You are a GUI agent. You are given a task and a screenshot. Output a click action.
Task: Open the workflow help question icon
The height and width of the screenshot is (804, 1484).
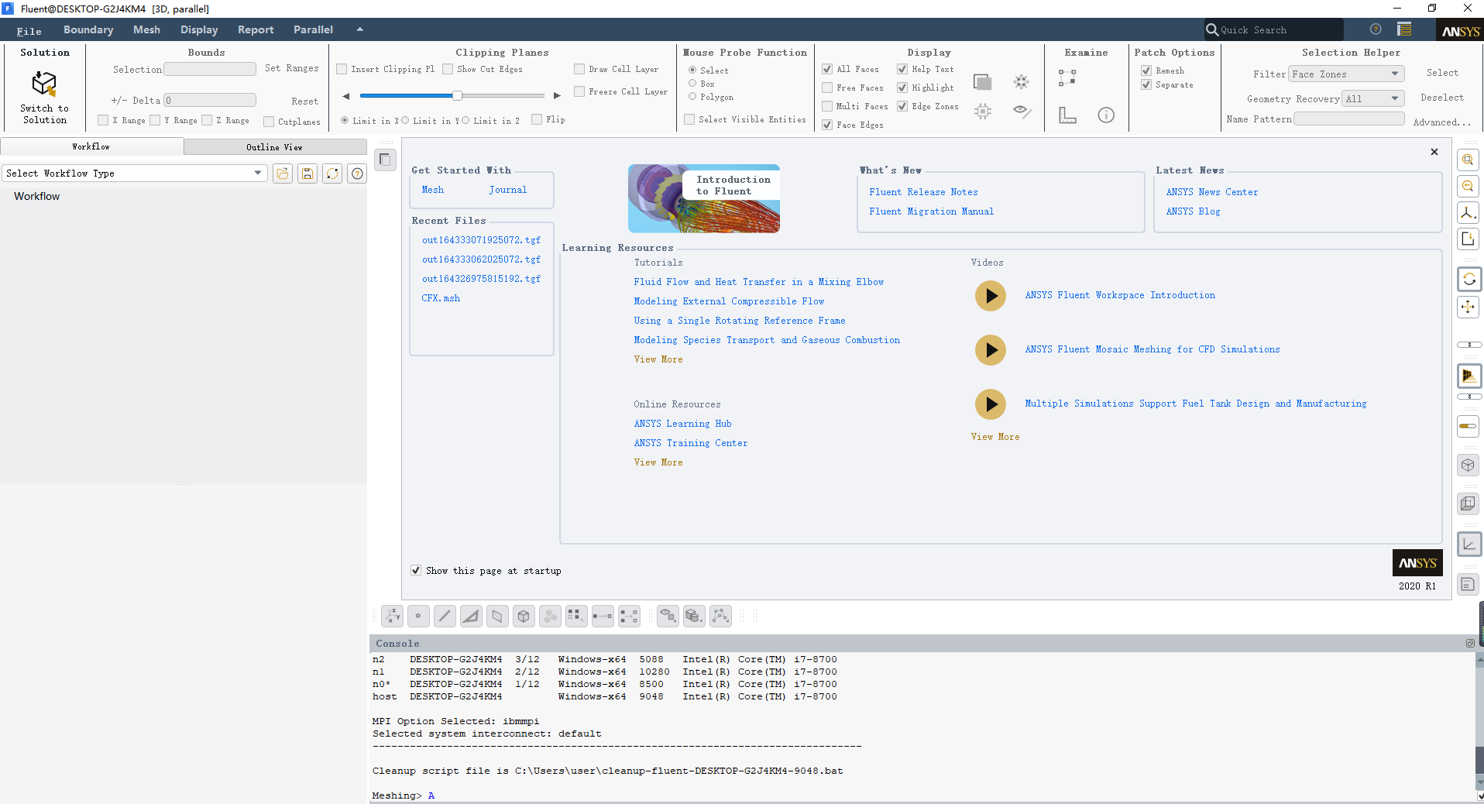[x=357, y=174]
